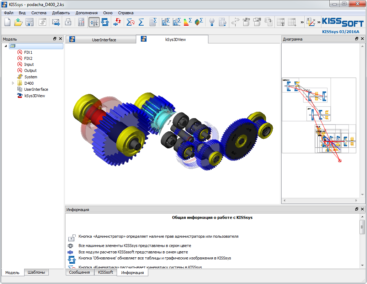The image size is (367, 284).
Task: Undock the Информация panel
Action: pos(357,209)
